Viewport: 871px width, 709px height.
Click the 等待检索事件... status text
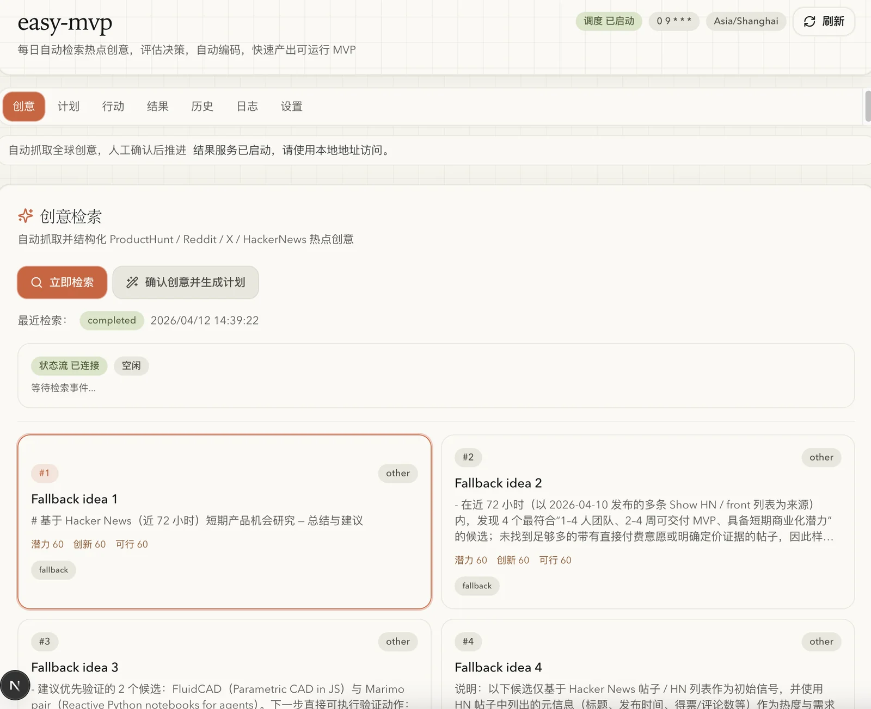coord(63,388)
